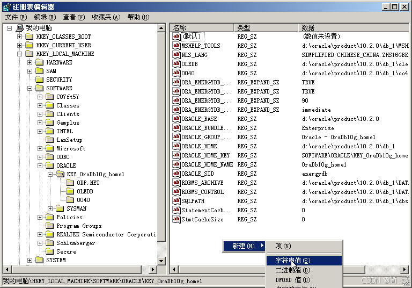The height and width of the screenshot is (288, 412).
Task: Open the 帮助(H) menu
Action: tap(138, 17)
